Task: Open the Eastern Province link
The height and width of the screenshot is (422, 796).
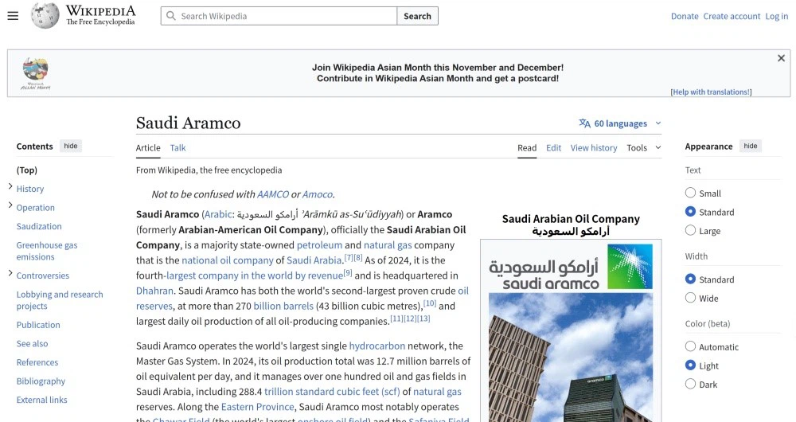Action: tap(257, 407)
